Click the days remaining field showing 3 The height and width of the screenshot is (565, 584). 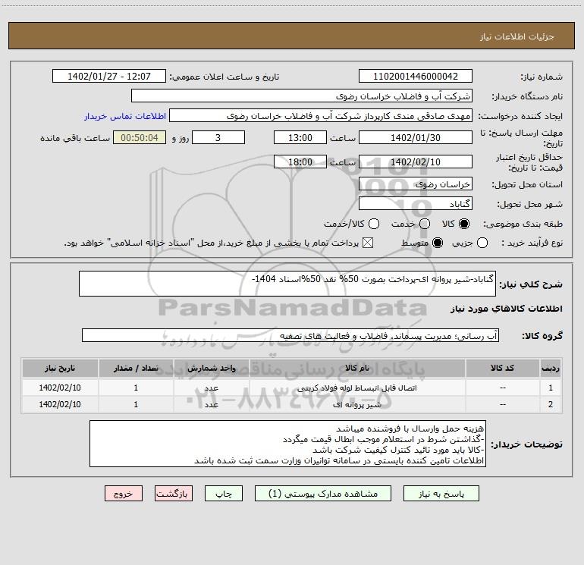218,137
